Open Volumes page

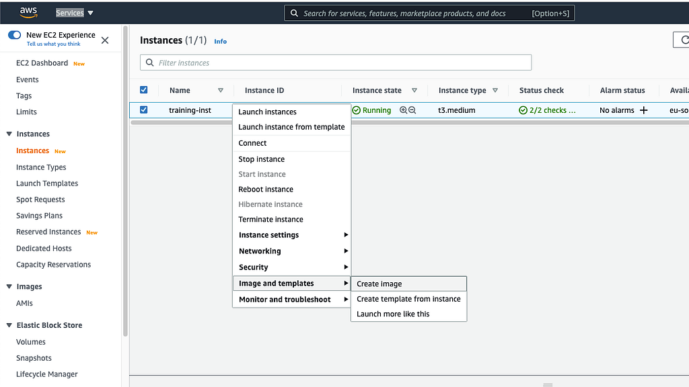tap(31, 342)
